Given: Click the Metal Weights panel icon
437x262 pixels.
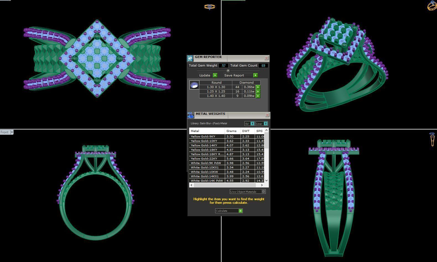Looking at the screenshot, I should [191, 115].
